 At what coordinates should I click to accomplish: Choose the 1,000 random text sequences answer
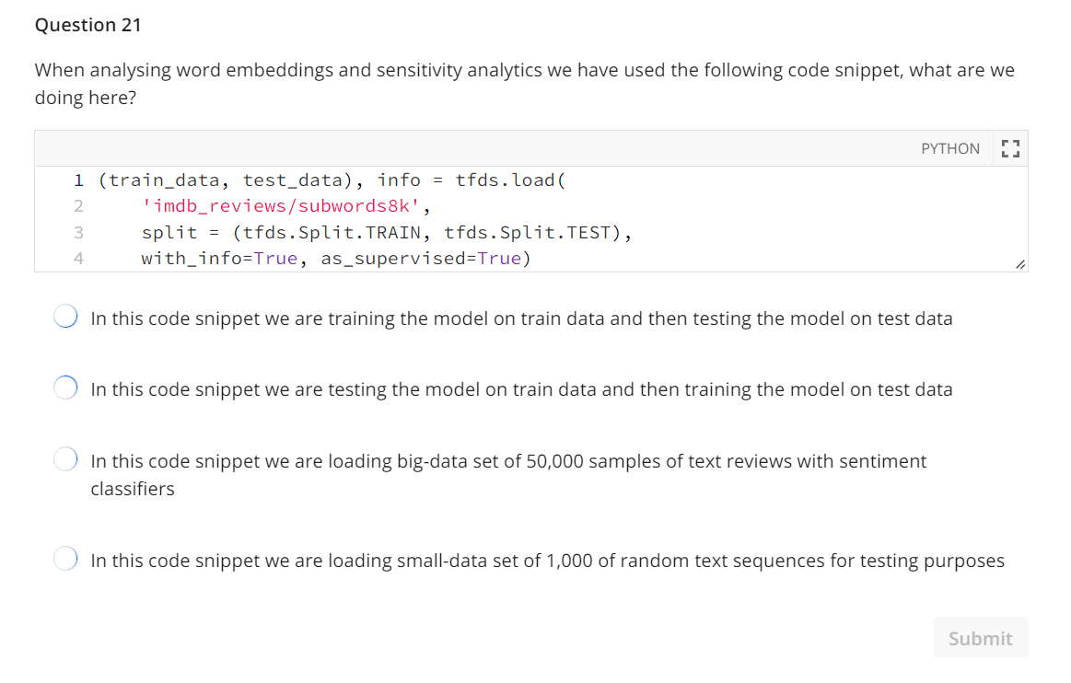pos(65,559)
